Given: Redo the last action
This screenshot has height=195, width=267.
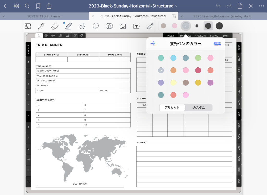Looking at the screenshot, I should tap(229, 6).
